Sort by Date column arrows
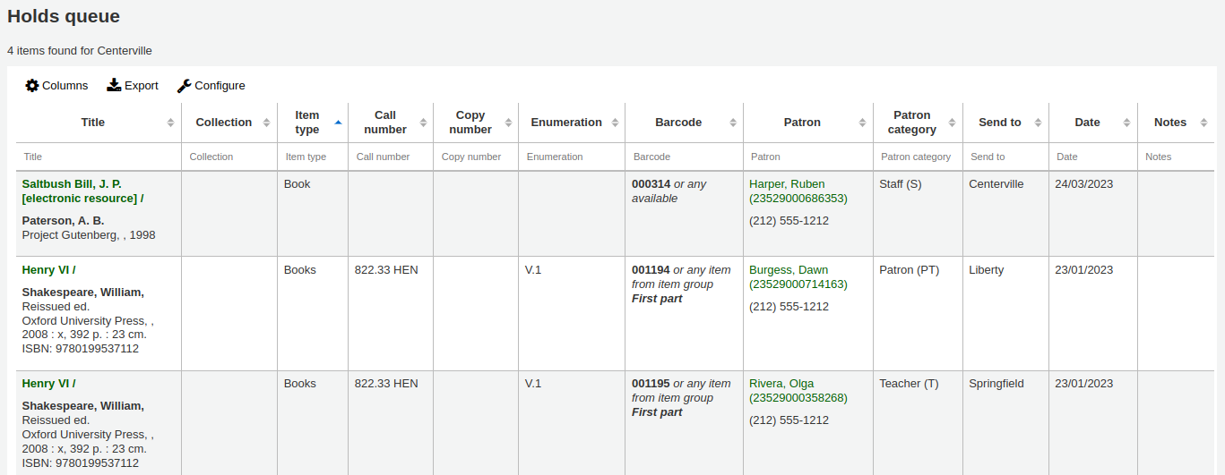 point(1126,123)
